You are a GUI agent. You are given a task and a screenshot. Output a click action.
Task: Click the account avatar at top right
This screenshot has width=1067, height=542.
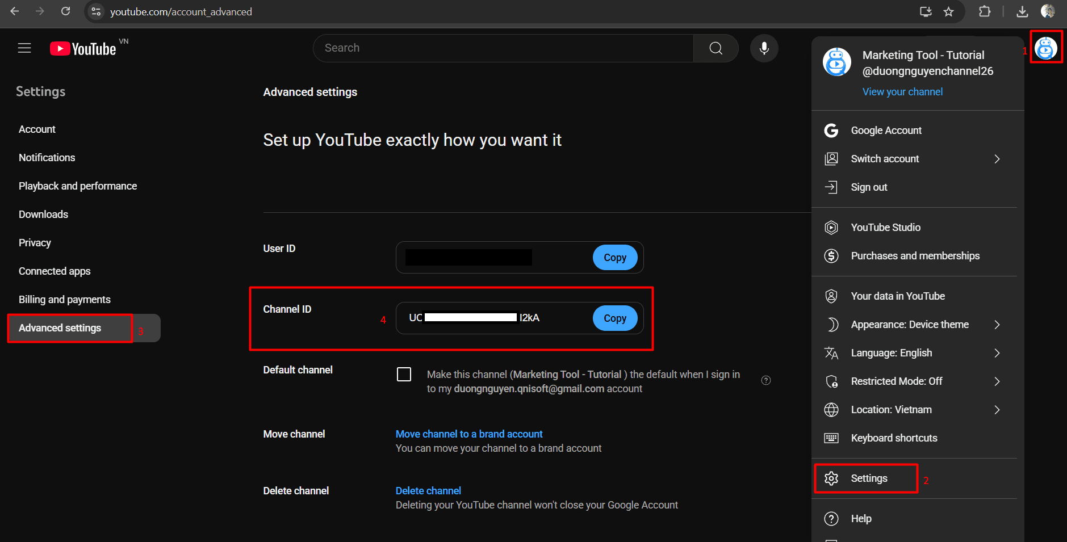tap(1045, 48)
